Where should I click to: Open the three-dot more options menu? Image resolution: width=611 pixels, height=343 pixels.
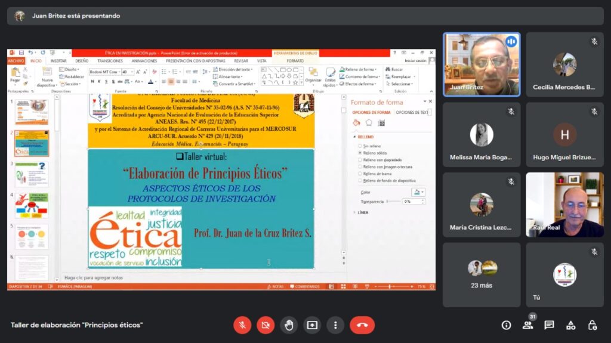tap(335, 325)
